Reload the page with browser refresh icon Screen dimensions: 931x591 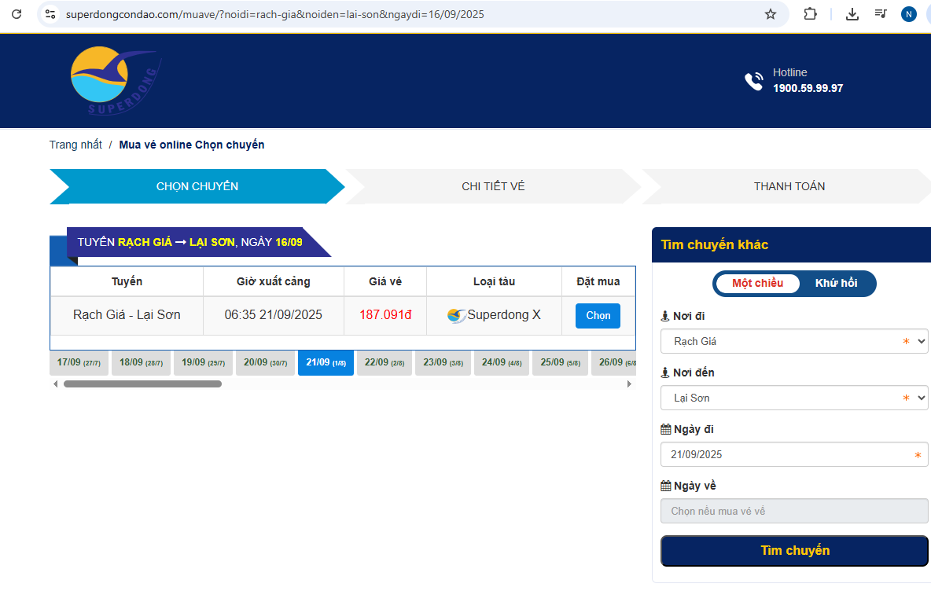tap(17, 14)
